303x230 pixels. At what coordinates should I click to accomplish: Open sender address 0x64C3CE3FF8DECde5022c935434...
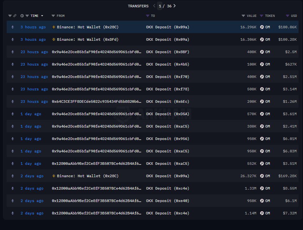[96, 101]
